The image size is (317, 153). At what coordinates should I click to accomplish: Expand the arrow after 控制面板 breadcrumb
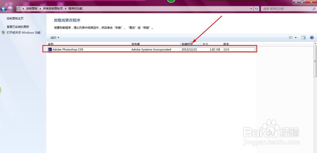coord(40,9)
